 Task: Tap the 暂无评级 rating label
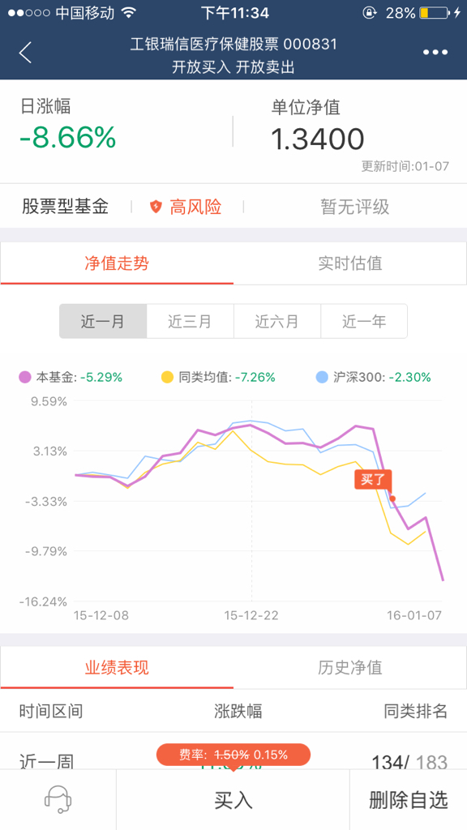[x=355, y=207]
